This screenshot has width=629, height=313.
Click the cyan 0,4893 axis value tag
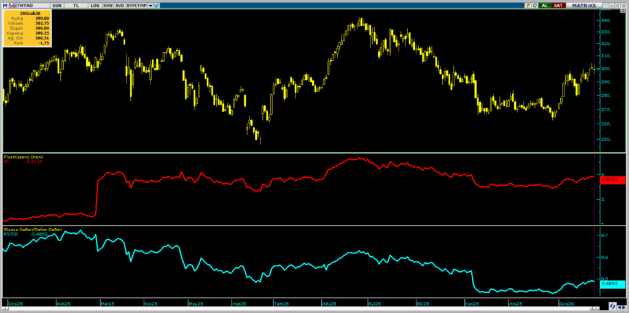point(612,283)
